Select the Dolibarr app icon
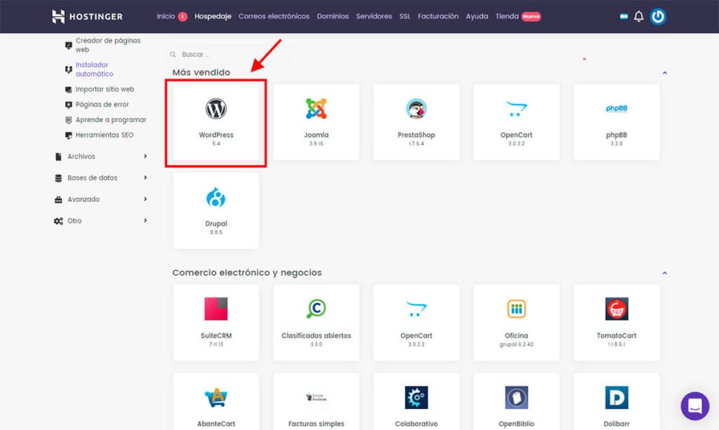Viewport: 719px width, 430px height. click(616, 398)
